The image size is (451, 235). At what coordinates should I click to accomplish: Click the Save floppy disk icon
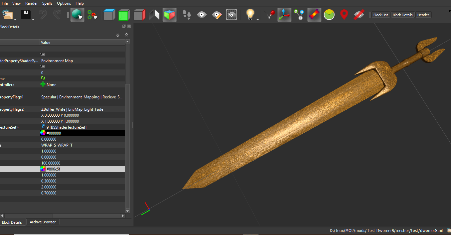pos(26,15)
